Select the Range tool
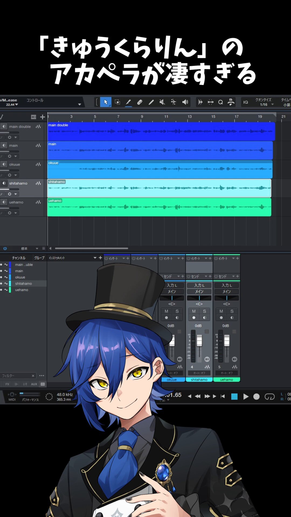 [x=117, y=102]
